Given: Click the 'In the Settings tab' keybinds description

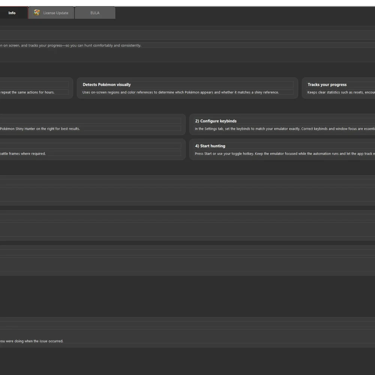Looking at the screenshot, I should [285, 129].
